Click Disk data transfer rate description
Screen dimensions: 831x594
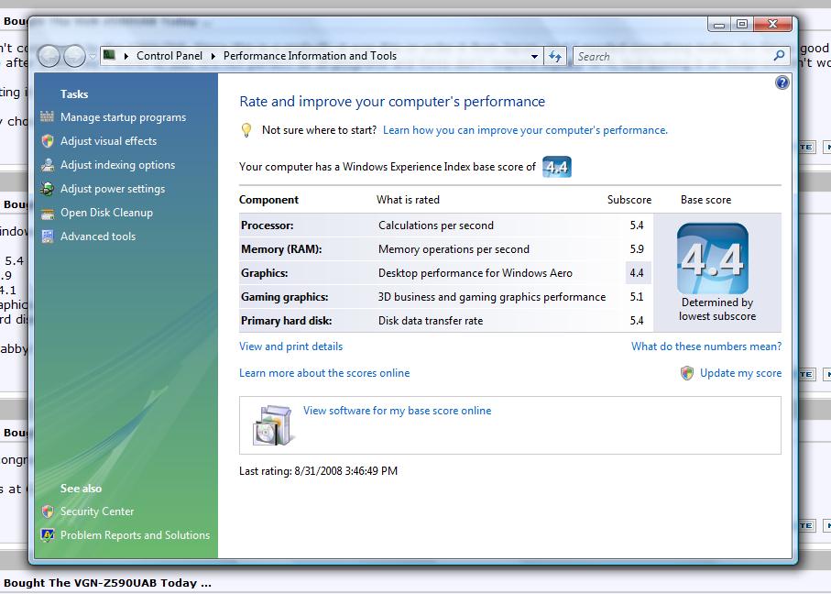431,321
